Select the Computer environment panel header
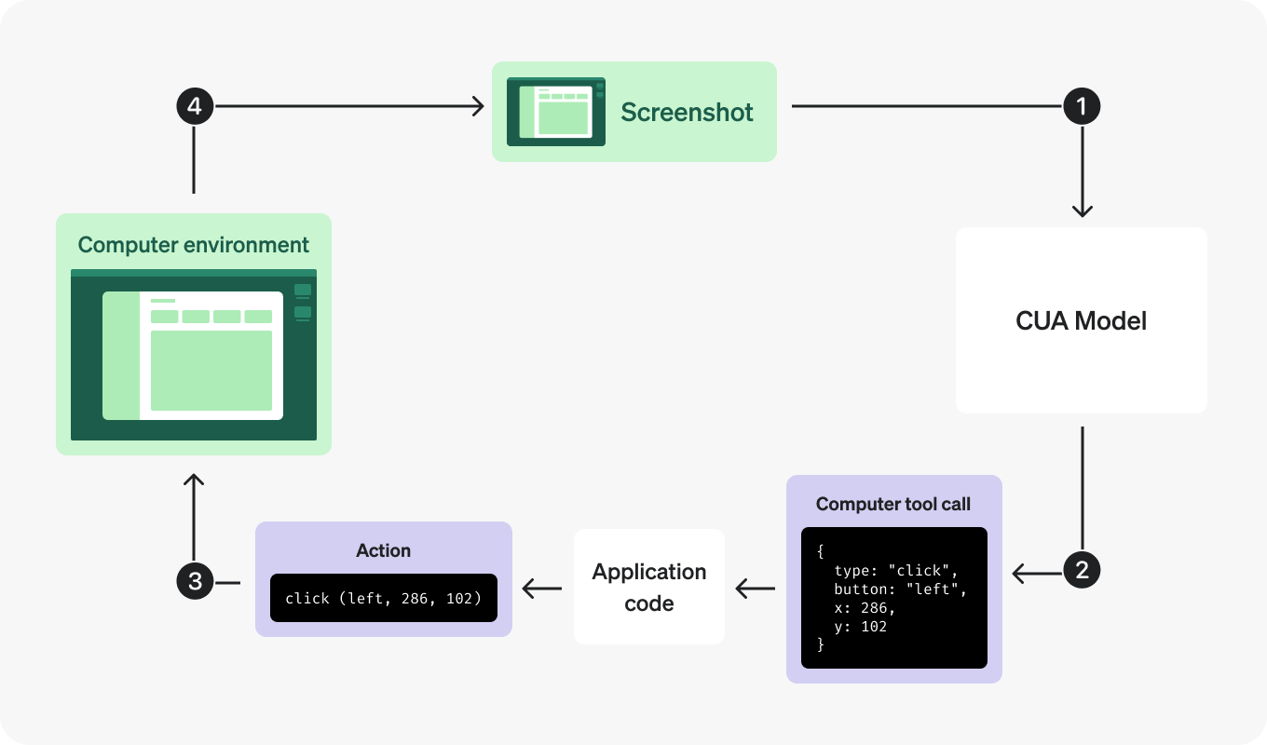Screen dimensions: 1267x745 (x=193, y=244)
